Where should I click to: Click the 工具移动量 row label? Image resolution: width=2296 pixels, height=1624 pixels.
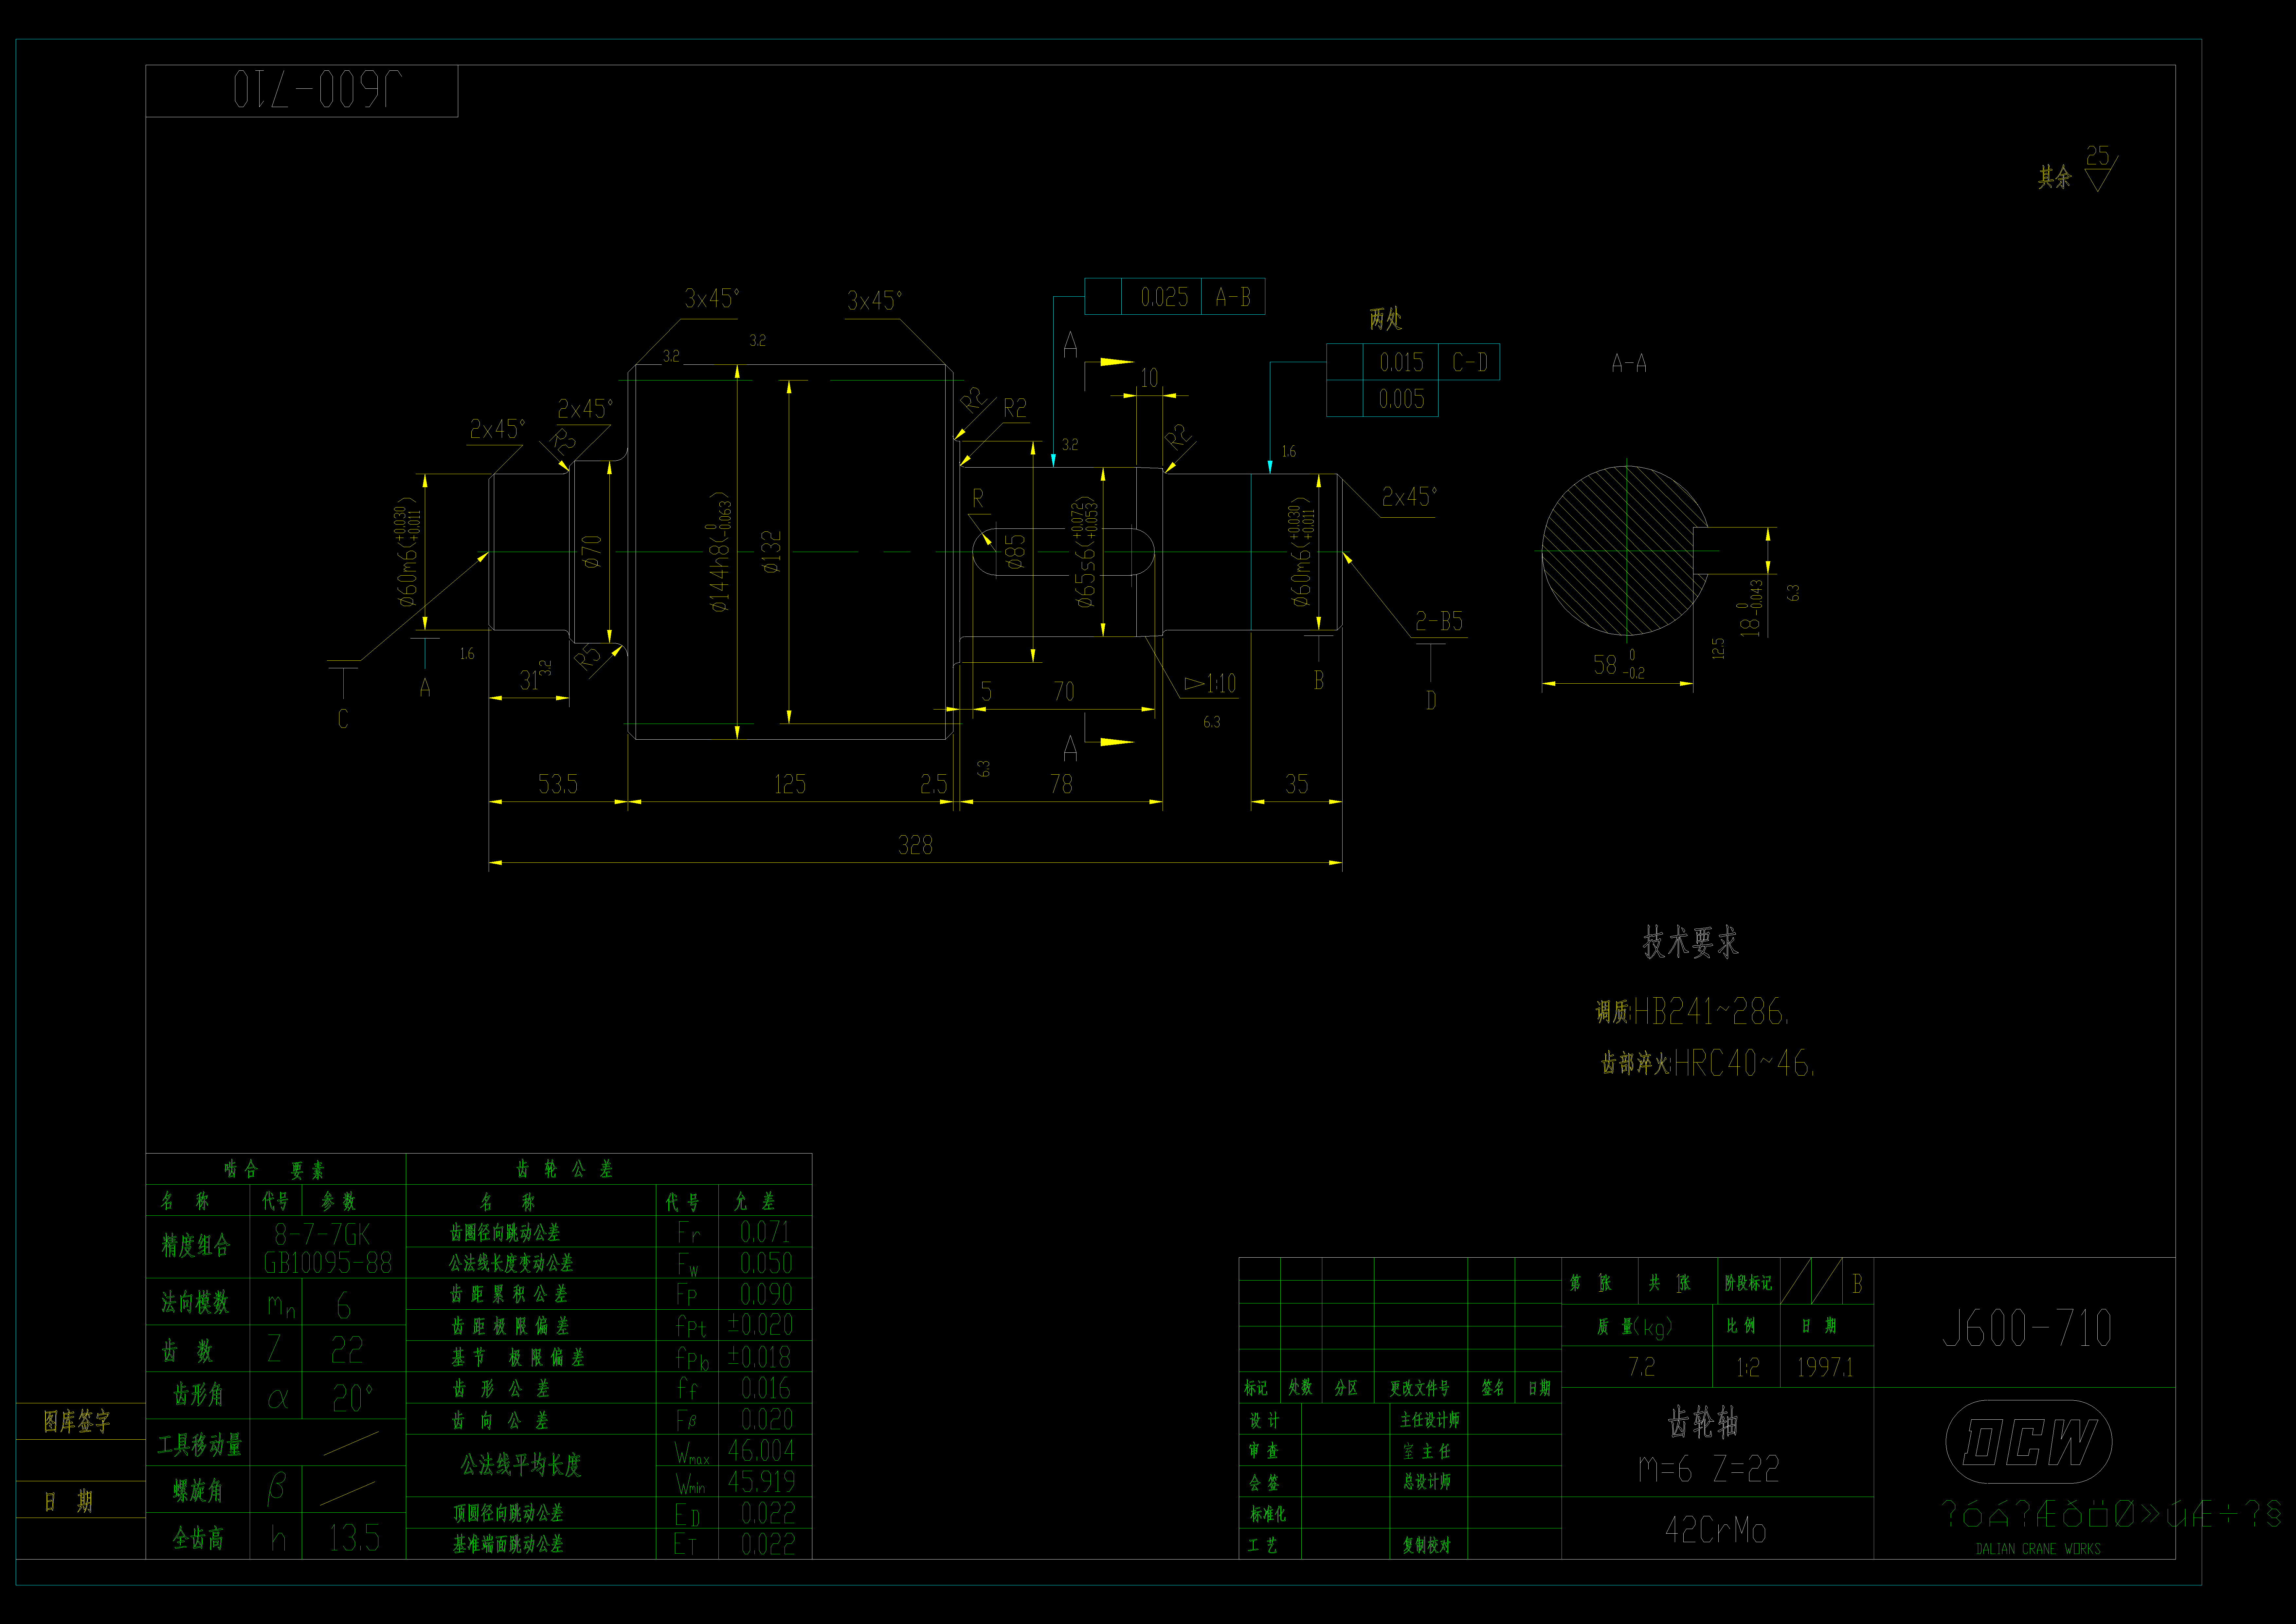click(x=200, y=1445)
